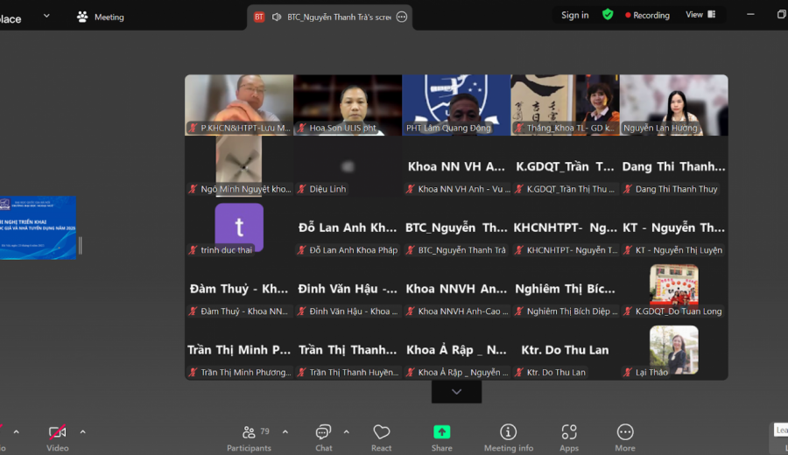Show next page of participants with down chevron
The image size is (788, 455).
click(456, 392)
